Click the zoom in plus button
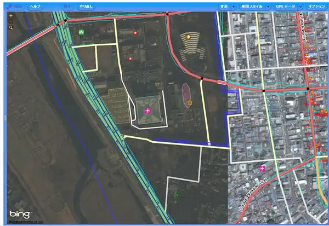Screen dimensions: 329x226 11,16
